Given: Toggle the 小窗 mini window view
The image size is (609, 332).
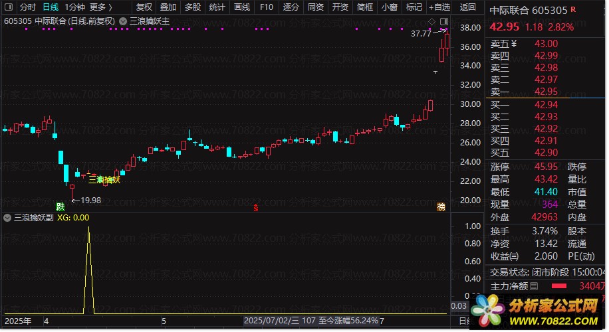Looking at the screenshot, I should [389, 7].
